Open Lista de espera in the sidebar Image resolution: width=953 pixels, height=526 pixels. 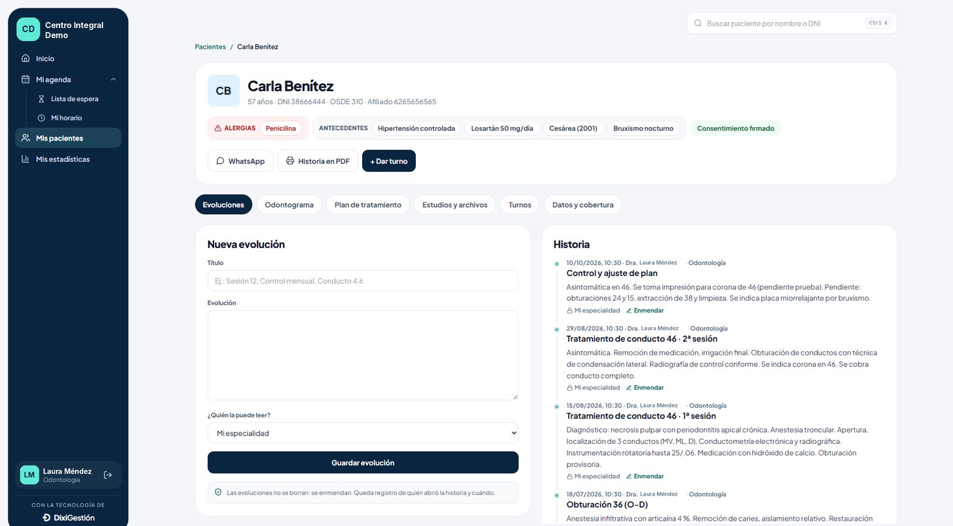click(x=74, y=99)
